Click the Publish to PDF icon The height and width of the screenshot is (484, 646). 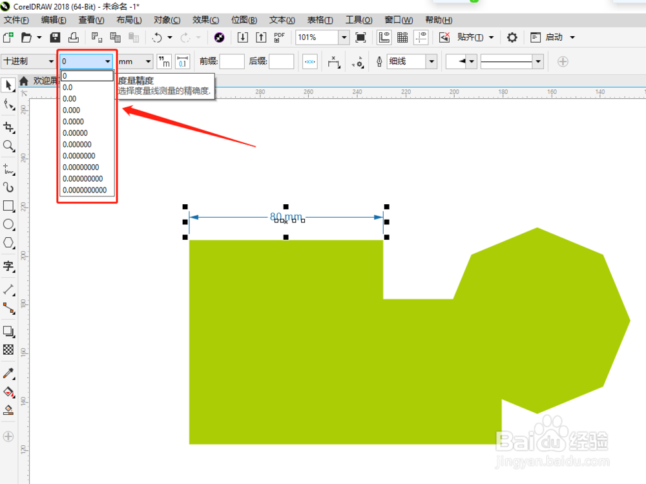click(x=279, y=37)
